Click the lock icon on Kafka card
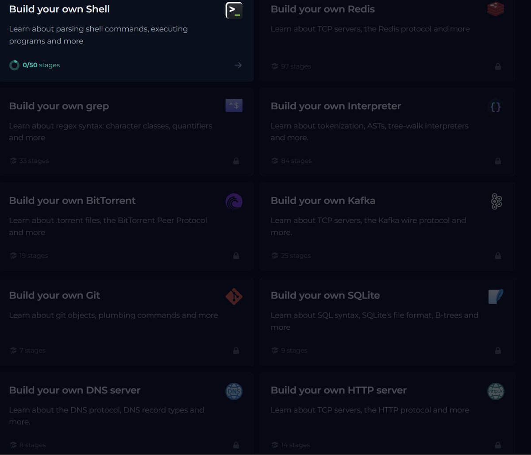Screen dimensions: 531x455 [498, 255]
